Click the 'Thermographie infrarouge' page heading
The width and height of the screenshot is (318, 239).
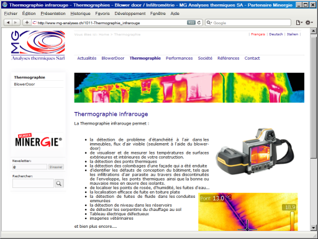coord(111,114)
